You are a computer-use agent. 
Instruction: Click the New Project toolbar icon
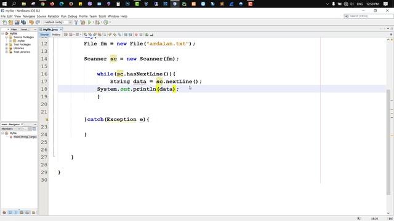[11, 22]
